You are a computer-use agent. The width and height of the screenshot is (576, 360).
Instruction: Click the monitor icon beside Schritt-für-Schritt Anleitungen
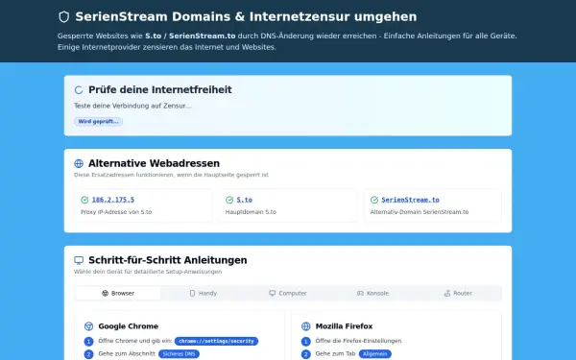79,260
